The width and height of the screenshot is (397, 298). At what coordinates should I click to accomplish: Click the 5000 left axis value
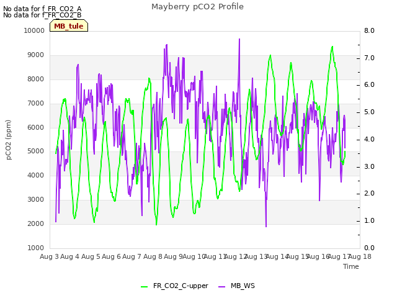click(36, 151)
